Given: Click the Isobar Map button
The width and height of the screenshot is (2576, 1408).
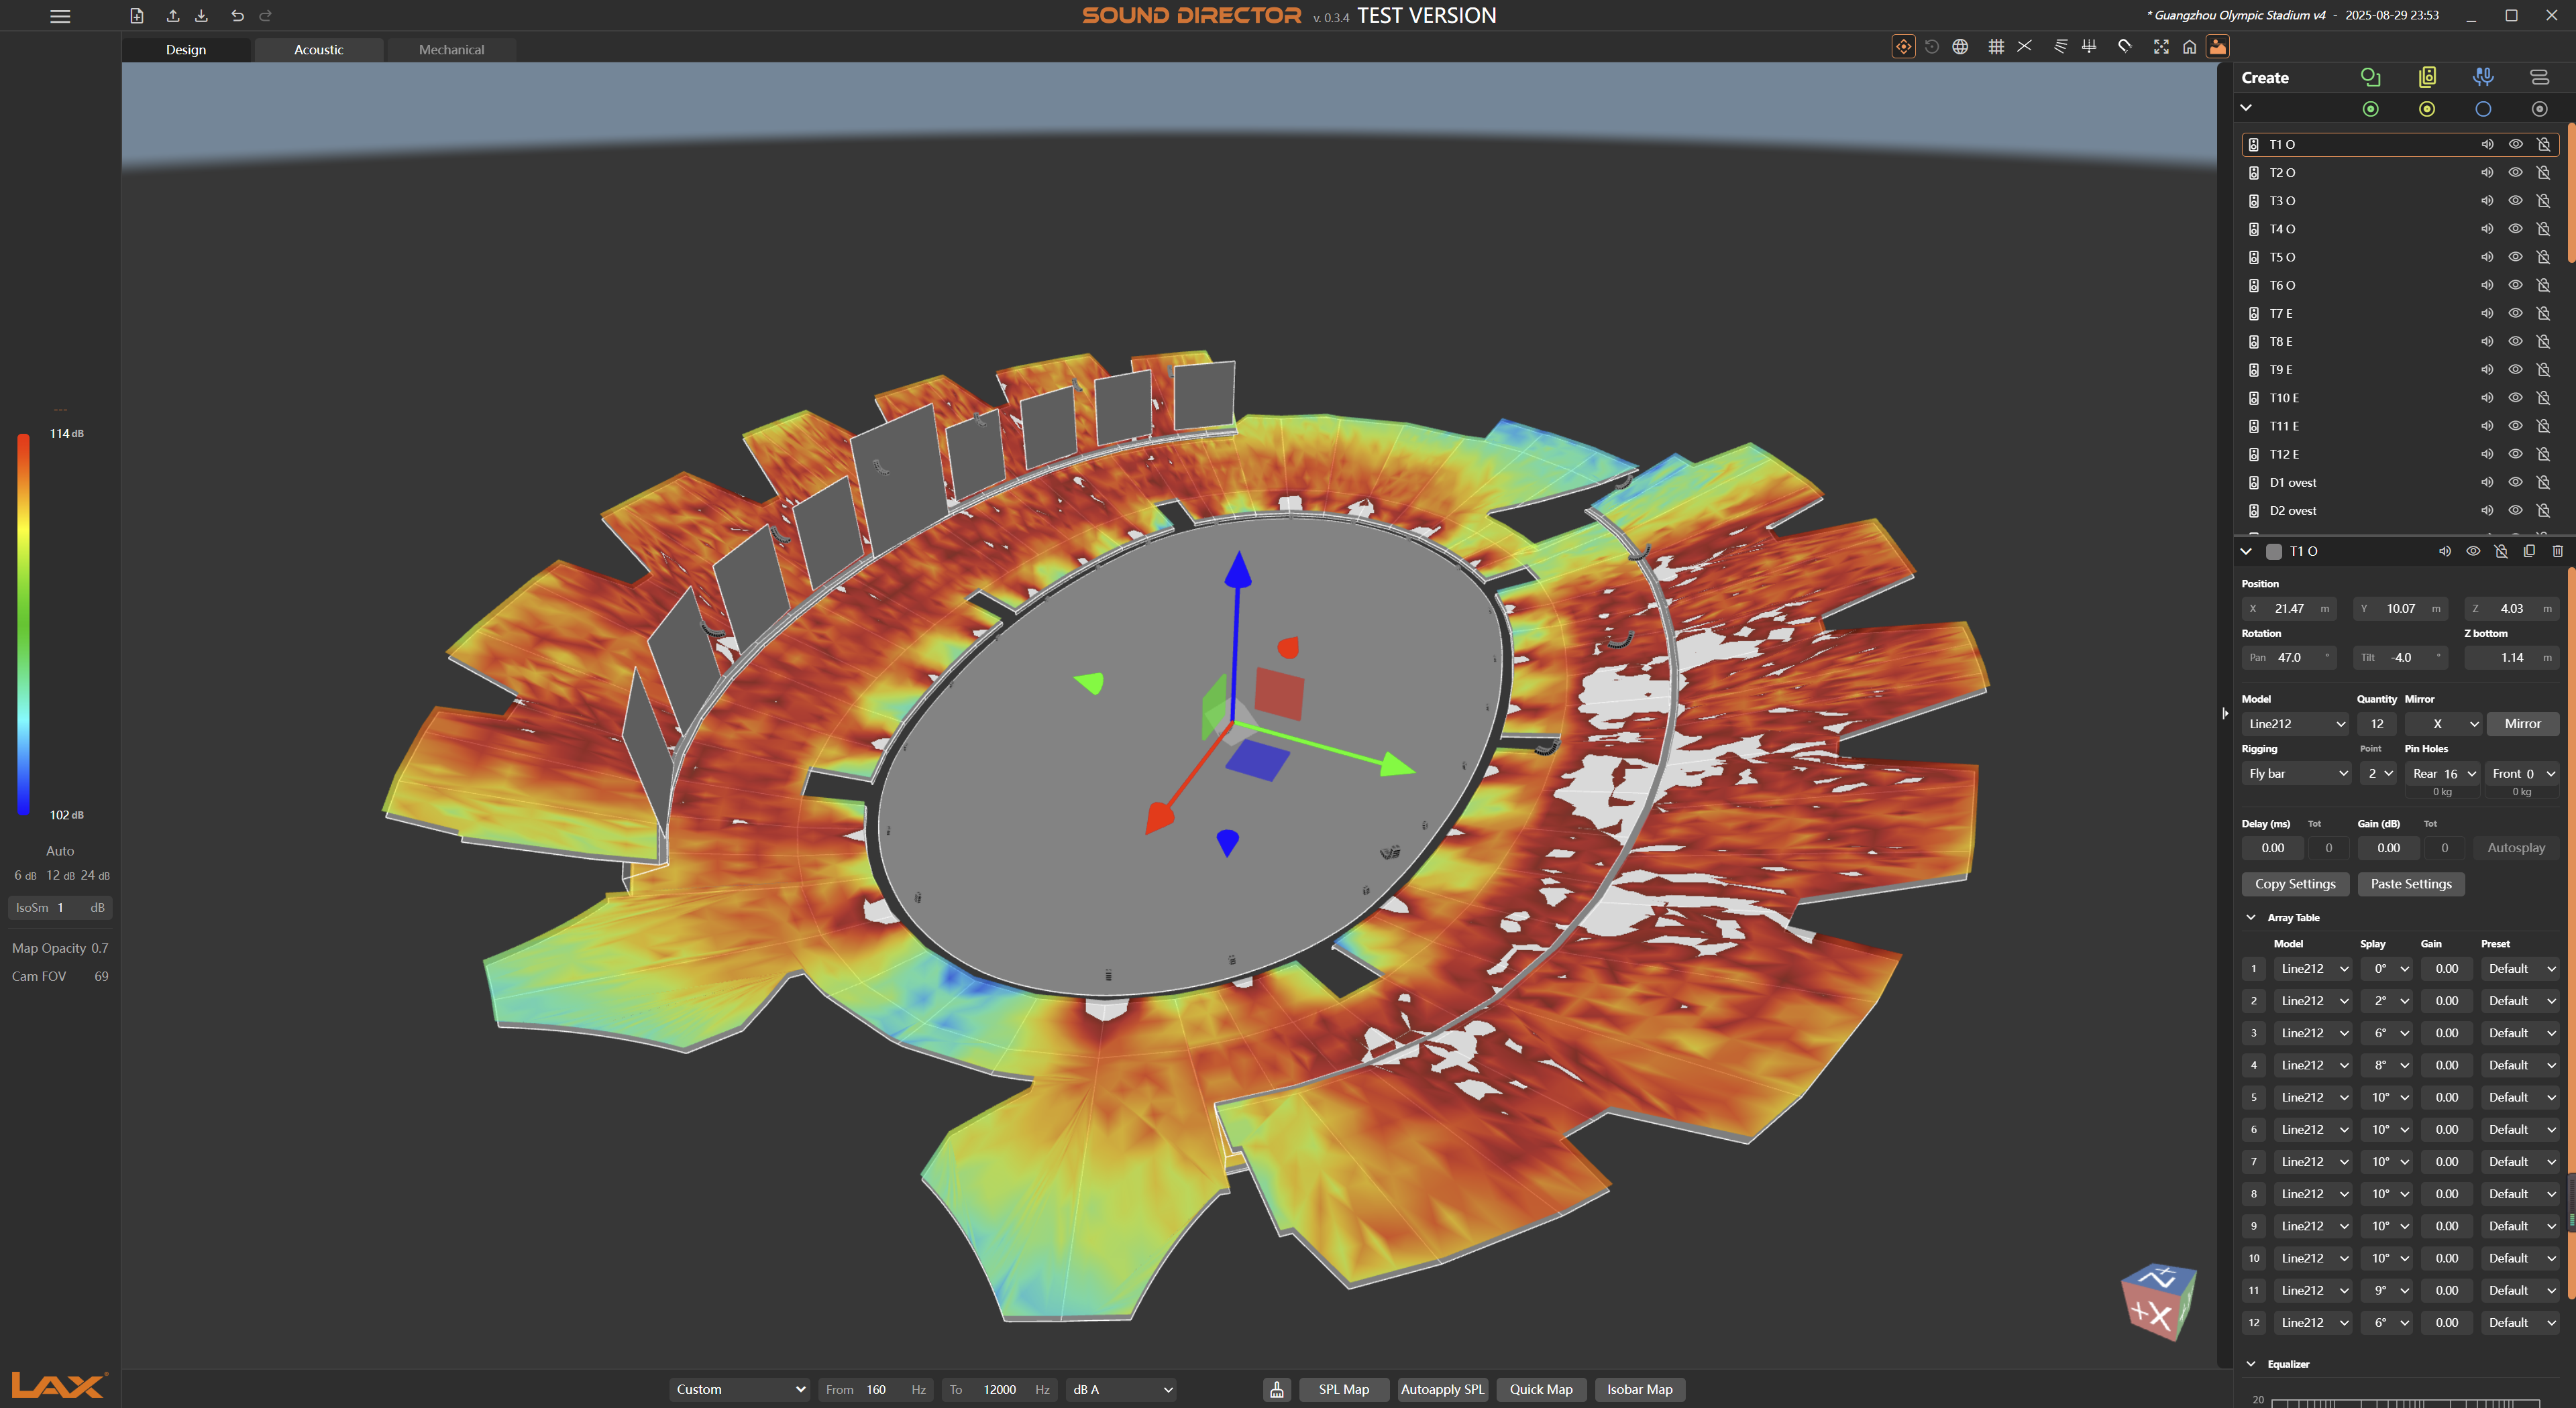Looking at the screenshot, I should [x=1638, y=1389].
